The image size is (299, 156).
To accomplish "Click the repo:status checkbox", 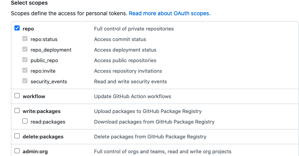I will [25, 39].
